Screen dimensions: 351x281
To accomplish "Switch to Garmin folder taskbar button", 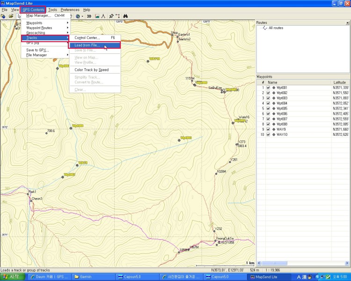I will click(94, 277).
